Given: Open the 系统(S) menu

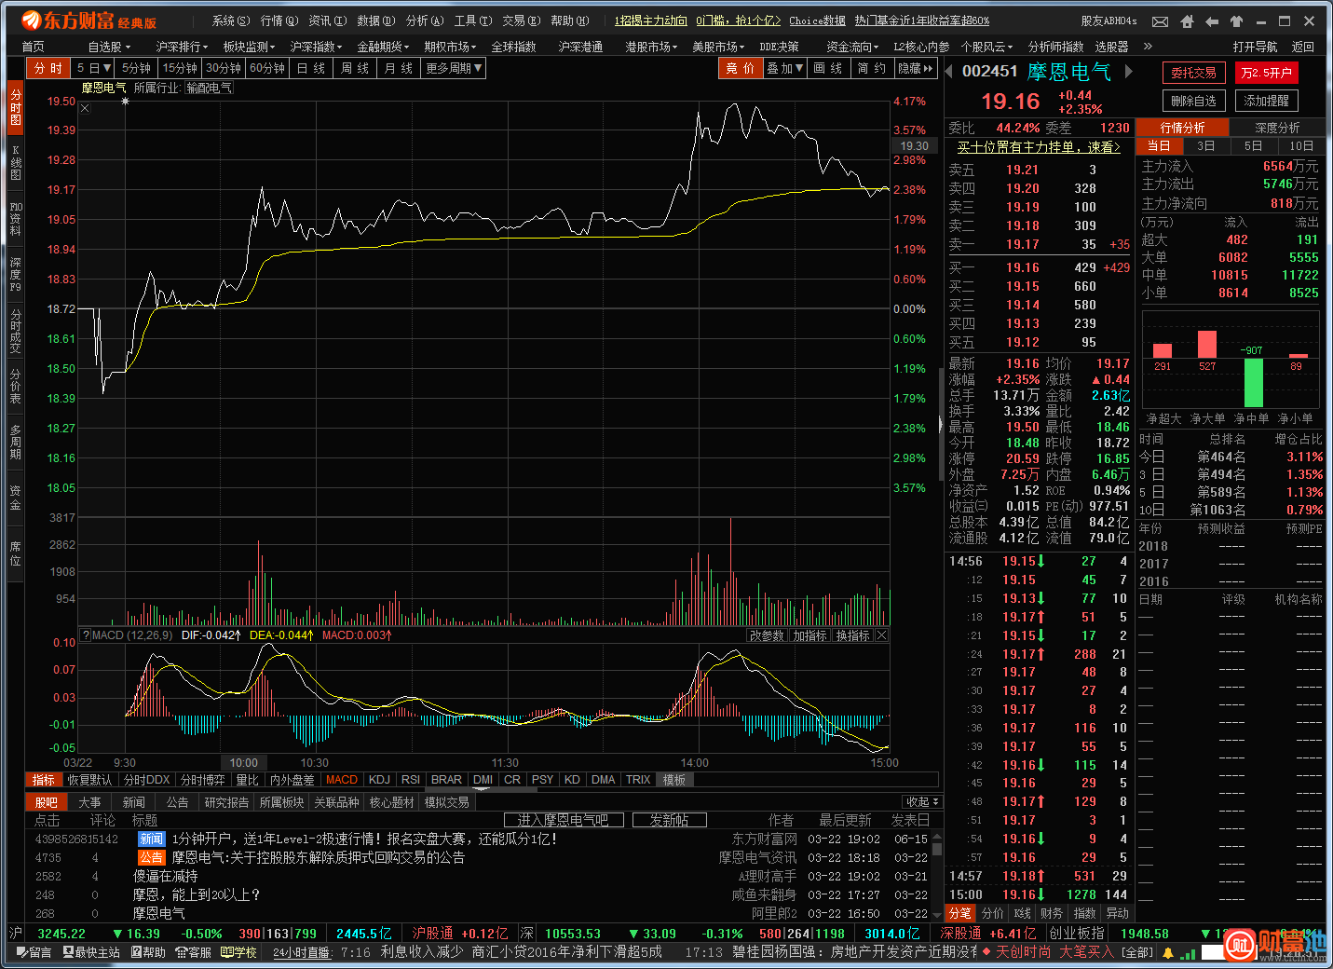Looking at the screenshot, I should [x=231, y=20].
